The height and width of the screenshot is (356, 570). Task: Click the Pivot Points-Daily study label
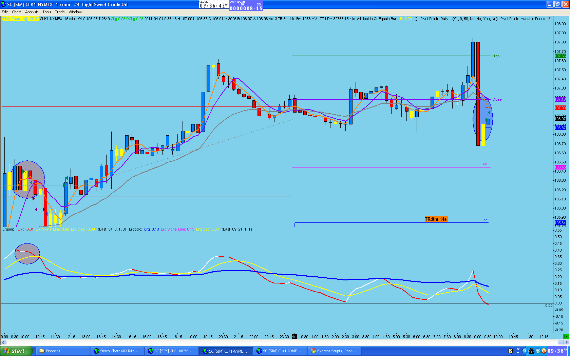[x=435, y=19]
